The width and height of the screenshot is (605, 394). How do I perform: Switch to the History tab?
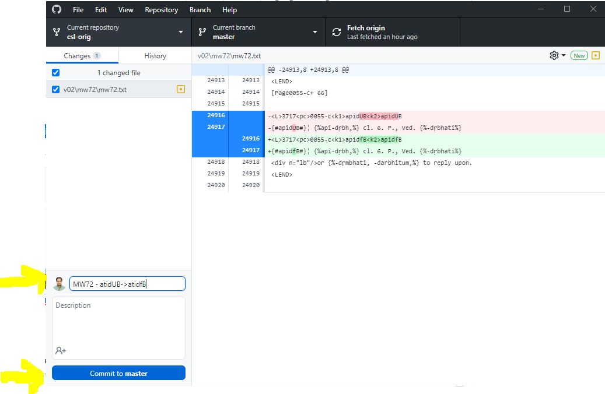click(x=155, y=55)
